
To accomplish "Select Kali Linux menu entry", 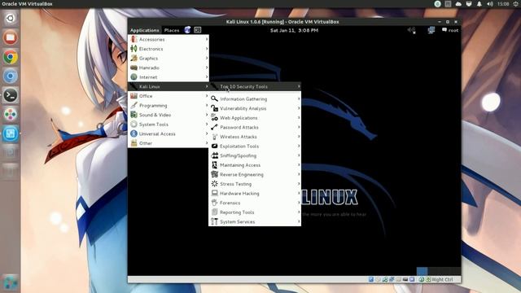I will point(169,86).
